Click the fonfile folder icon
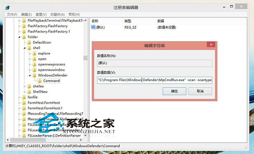Image resolution: width=254 pixels, height=154 pixels. 24,97
